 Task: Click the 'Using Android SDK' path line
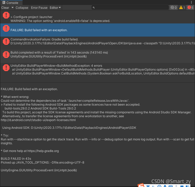point(69,128)
